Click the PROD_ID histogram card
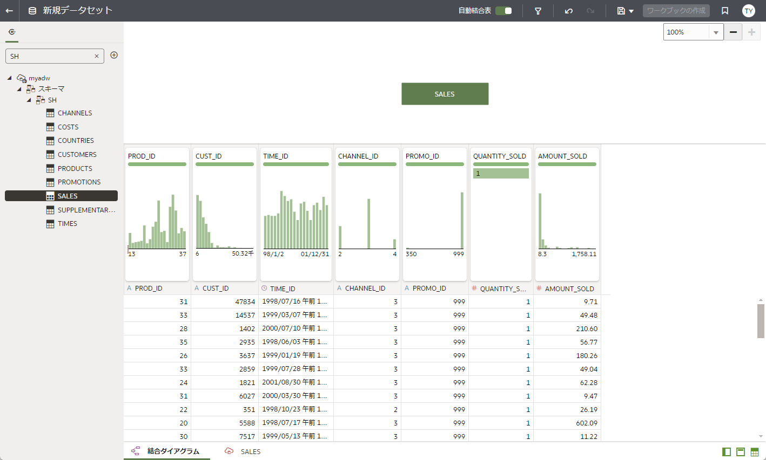The height and width of the screenshot is (460, 766). (x=157, y=214)
